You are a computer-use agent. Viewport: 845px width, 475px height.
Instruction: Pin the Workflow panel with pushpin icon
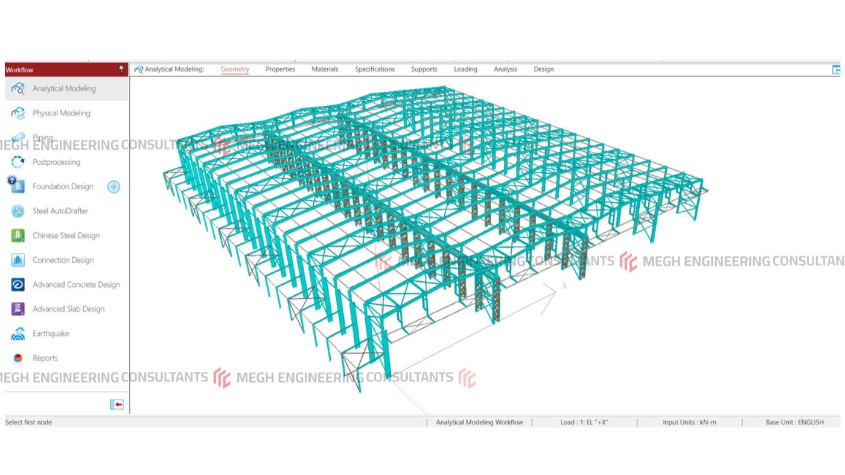(121, 69)
